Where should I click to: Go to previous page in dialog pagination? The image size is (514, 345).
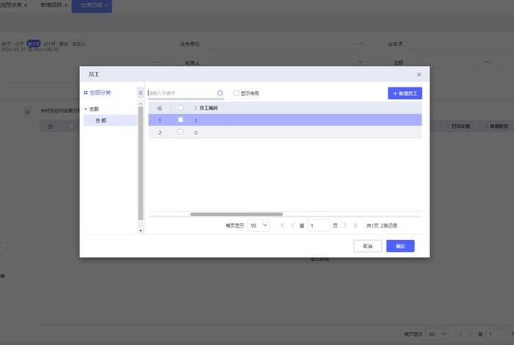pos(292,225)
